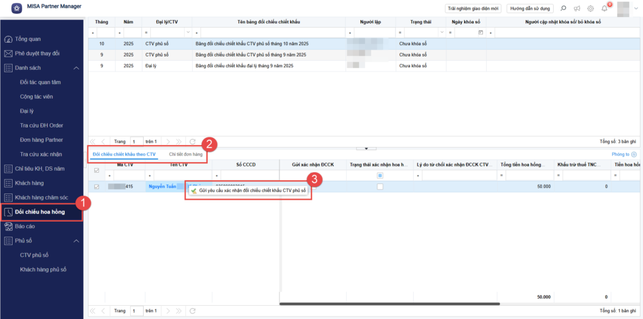Switch to Đối chiếu chiết khấu theo CTV tab
Viewport: 643px width, 319px height.
[124, 154]
